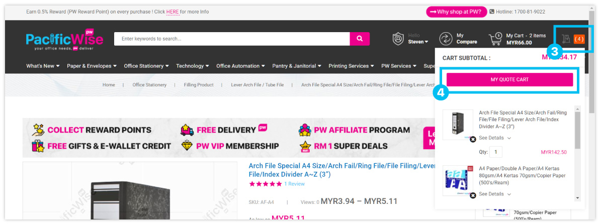Open the A4 Paper product title in cart

coord(523,175)
